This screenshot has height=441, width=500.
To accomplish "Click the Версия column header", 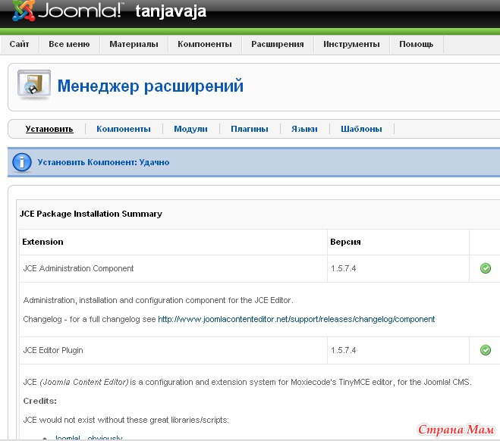I will (345, 242).
